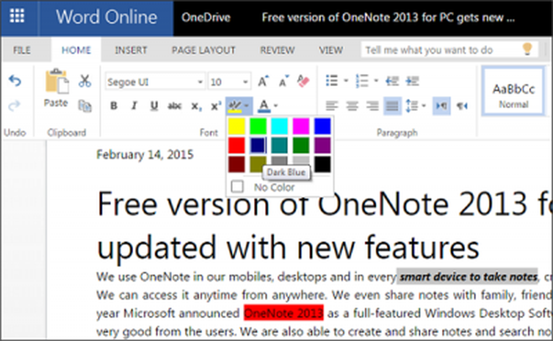The height and width of the screenshot is (341, 553).
Task: Open the font color dropdown arrow
Action: click(275, 106)
